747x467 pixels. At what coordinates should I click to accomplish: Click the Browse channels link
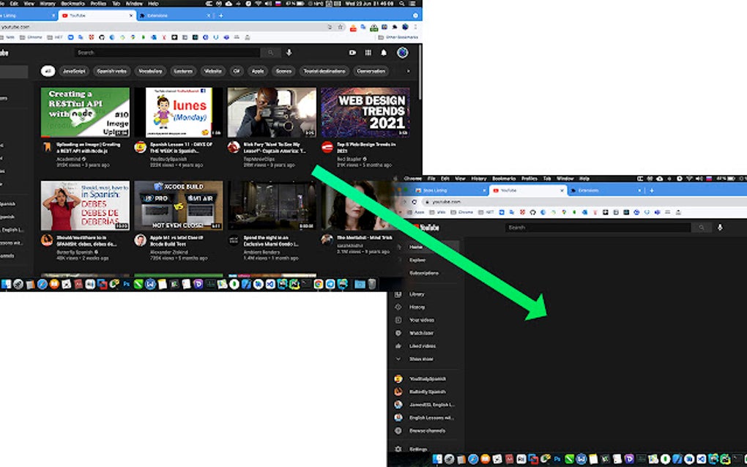(x=428, y=432)
